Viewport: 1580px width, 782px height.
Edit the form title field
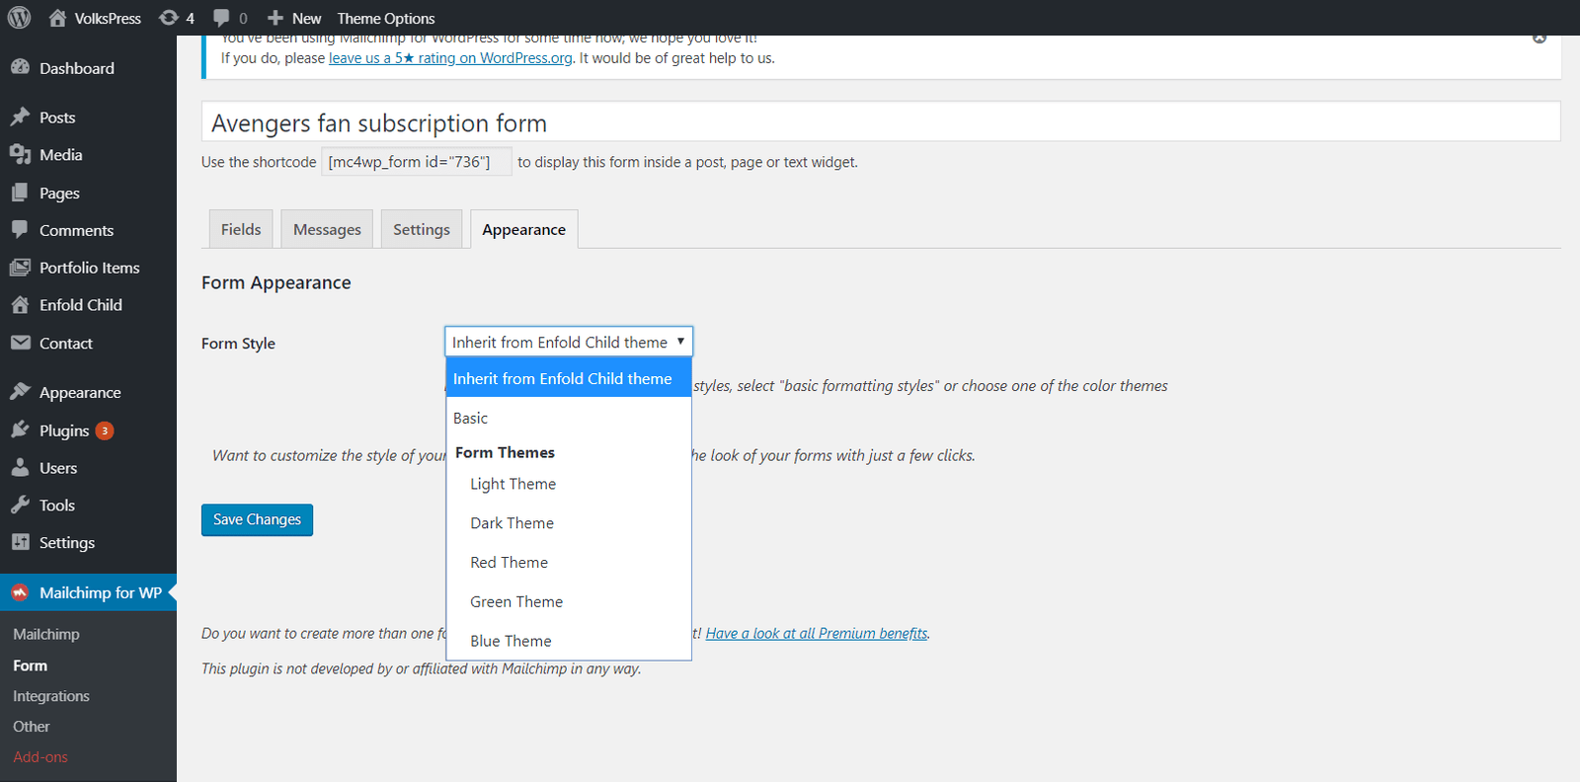click(x=881, y=122)
